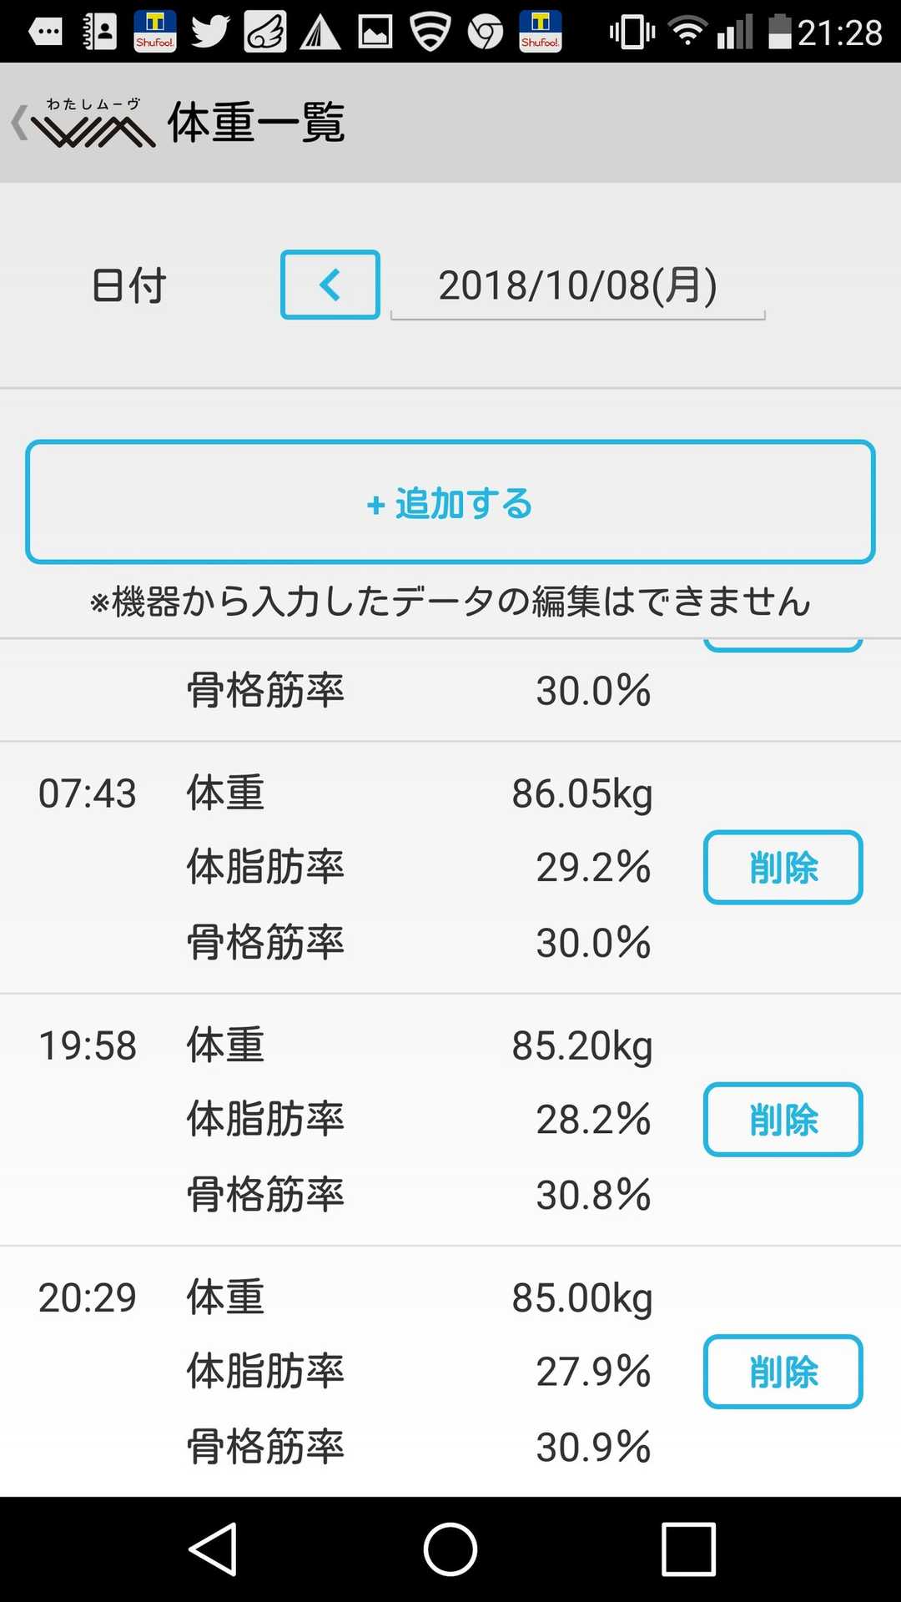Tap the 体重一覧 page title
Image resolution: width=901 pixels, height=1602 pixels.
click(256, 123)
